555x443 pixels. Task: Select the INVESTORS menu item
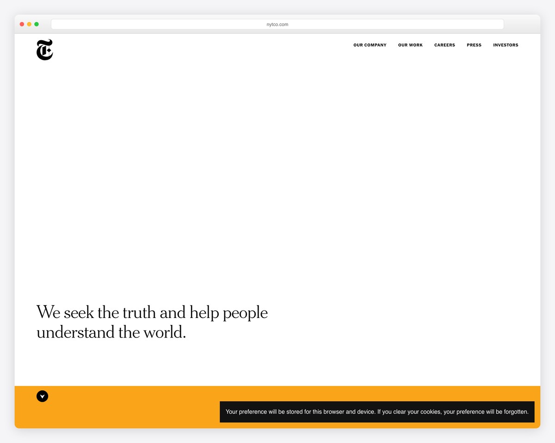[x=505, y=45]
